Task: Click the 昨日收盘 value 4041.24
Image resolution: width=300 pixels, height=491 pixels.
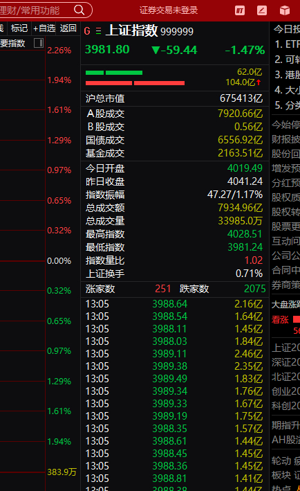Action: click(245, 181)
